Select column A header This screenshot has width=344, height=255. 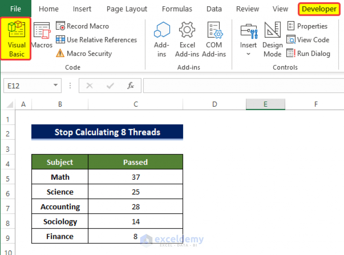point(23,104)
